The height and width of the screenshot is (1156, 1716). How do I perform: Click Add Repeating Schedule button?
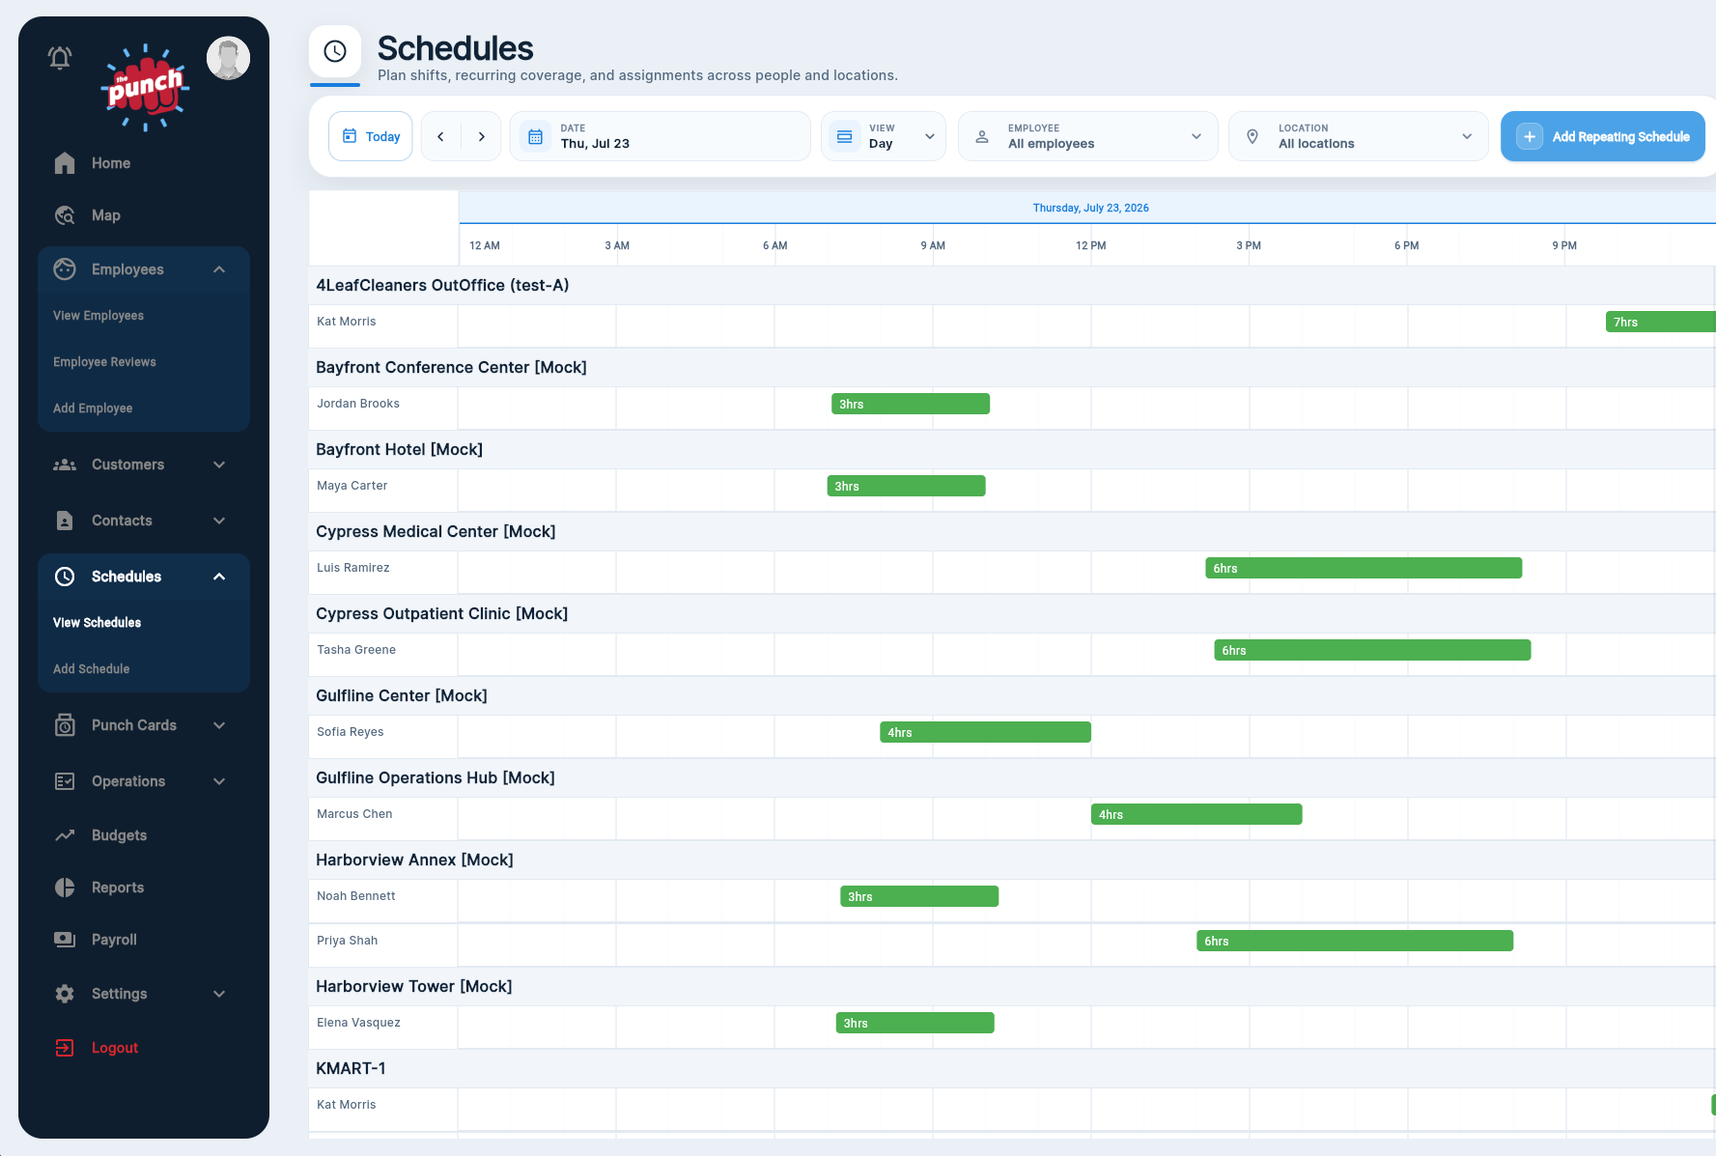pyautogui.click(x=1603, y=136)
